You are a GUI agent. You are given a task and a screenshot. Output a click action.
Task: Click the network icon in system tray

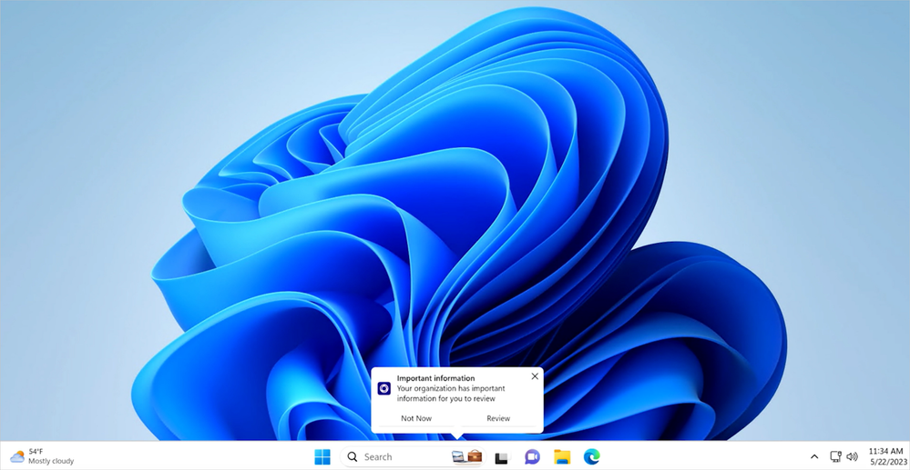(835, 456)
